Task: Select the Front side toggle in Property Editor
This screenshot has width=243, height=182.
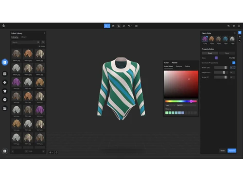Action: pyautogui.click(x=210, y=53)
